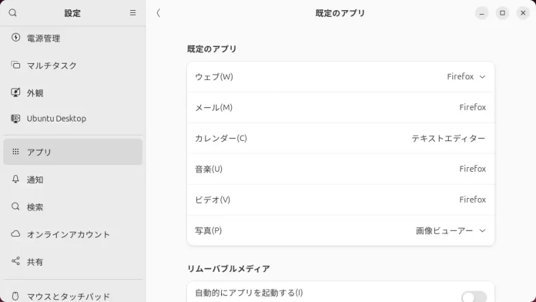Click the 電源管理 power icon
Viewport: 536px width, 302px height.
[x=16, y=38]
